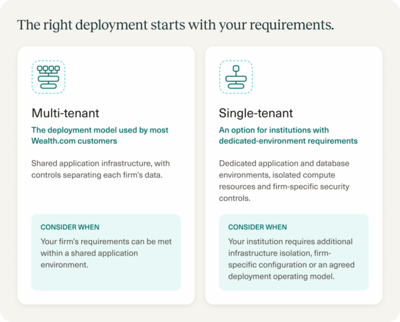The height and width of the screenshot is (322, 400).
Task: Click headline "The right deployment starts with your requirements."
Action: (175, 25)
